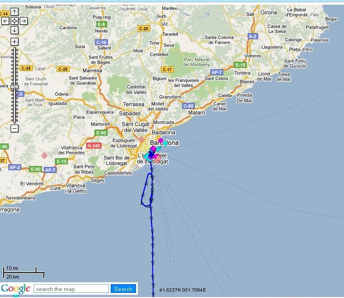Open the Google logo link

coord(16,289)
